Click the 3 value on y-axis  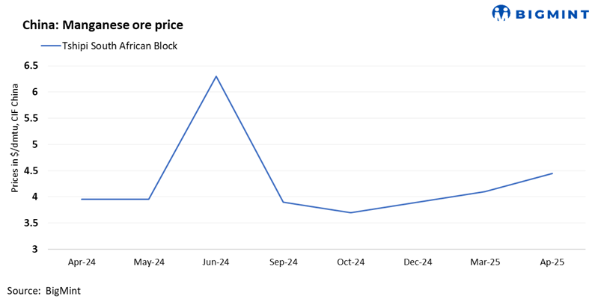[35, 249]
